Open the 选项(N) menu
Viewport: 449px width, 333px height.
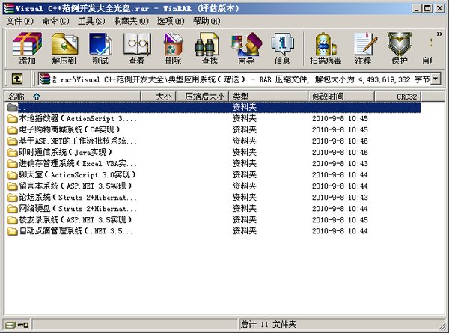171,21
